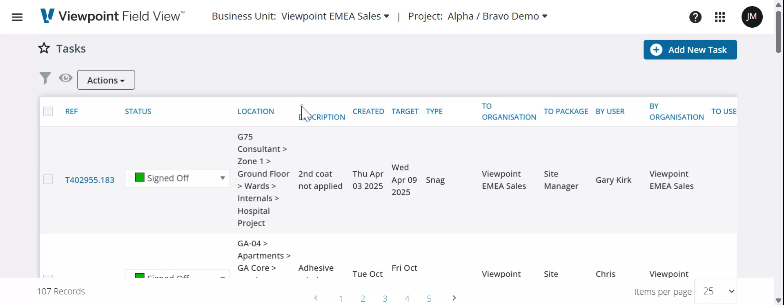Go to page 4
Screen dimensions: 784x305
407,298
